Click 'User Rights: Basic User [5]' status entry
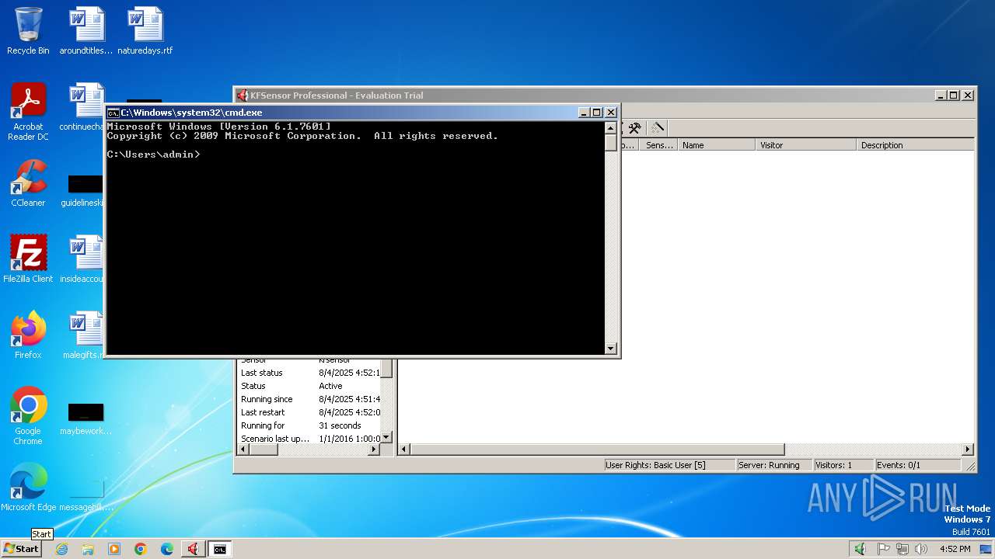Viewport: 995px width, 559px height. click(669, 465)
